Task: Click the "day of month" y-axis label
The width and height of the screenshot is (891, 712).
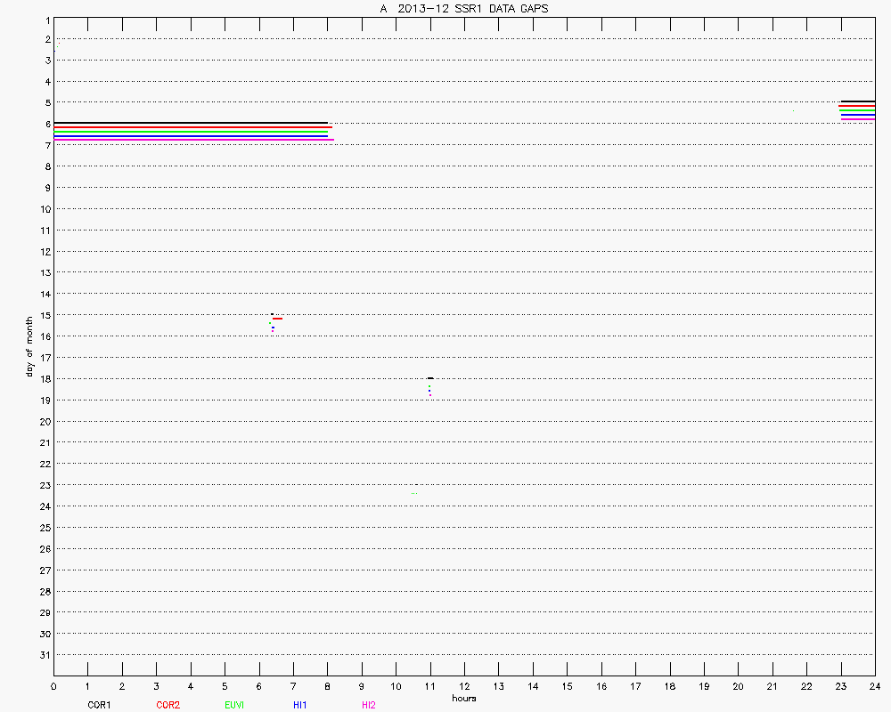Action: 29,345
